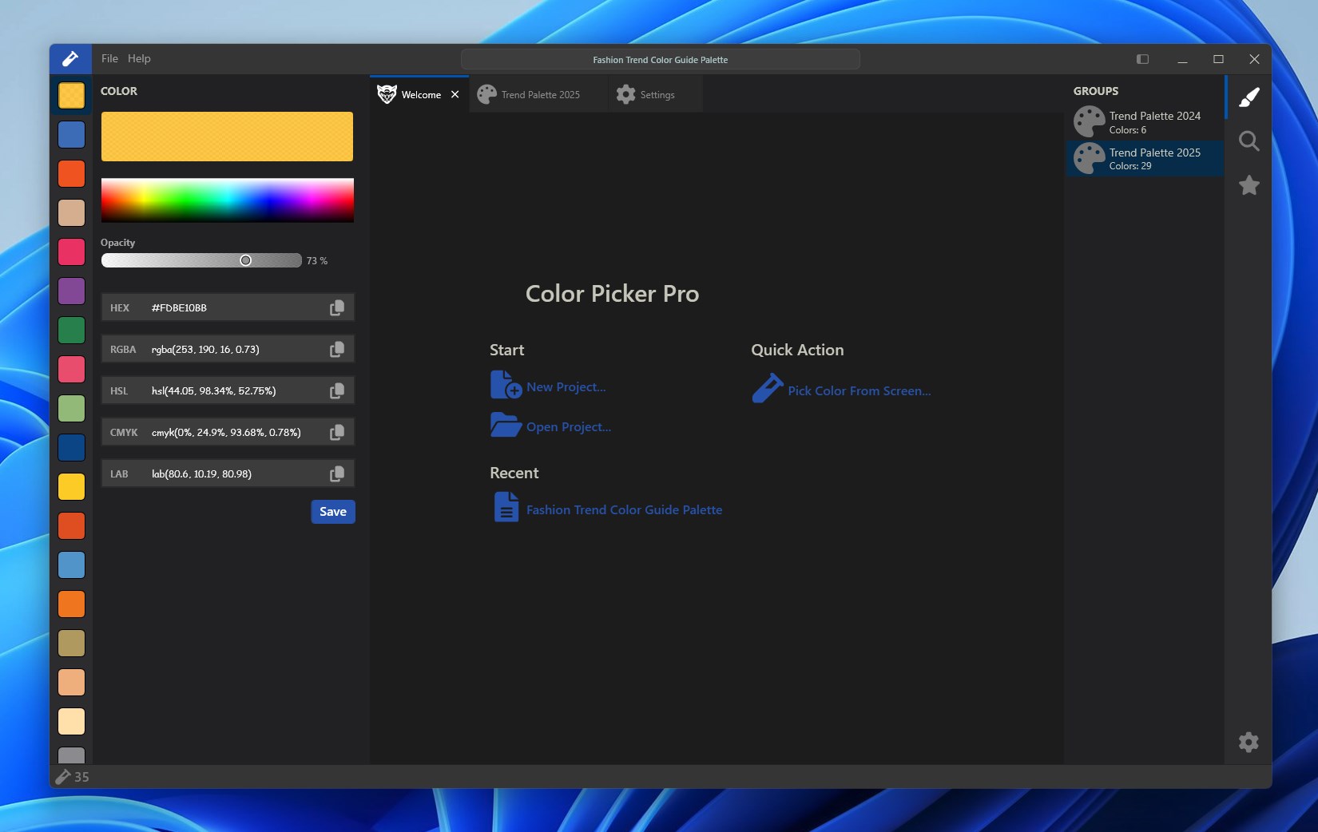Switch to the Settings tab

tap(655, 94)
